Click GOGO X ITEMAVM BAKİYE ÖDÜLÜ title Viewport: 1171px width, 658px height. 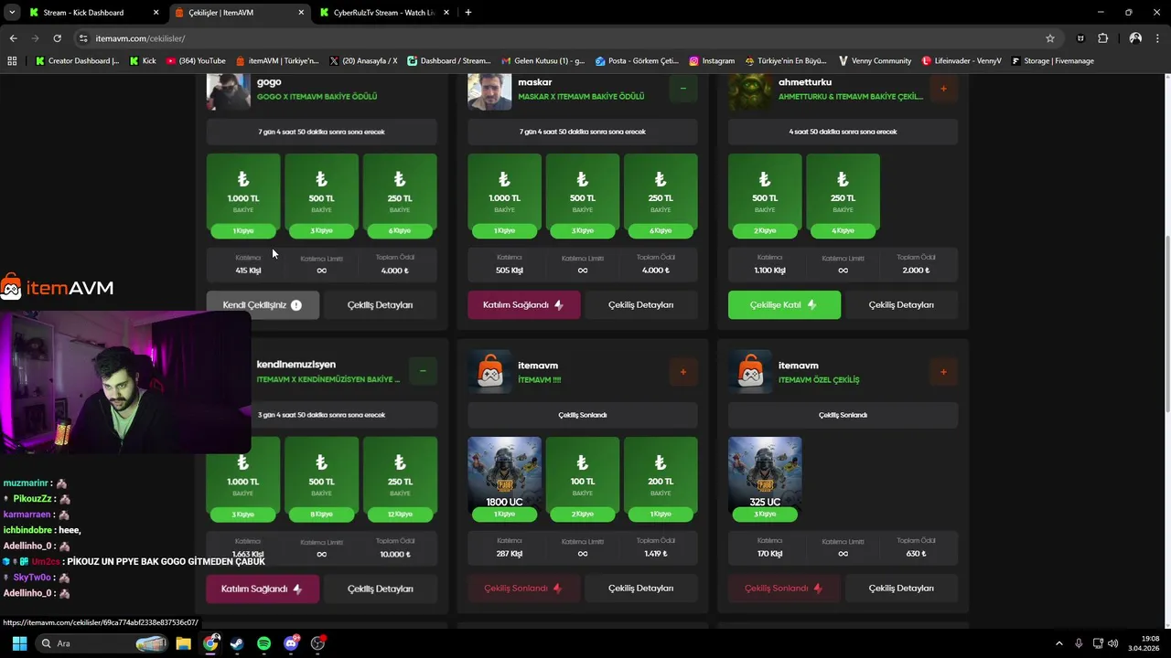(x=317, y=97)
